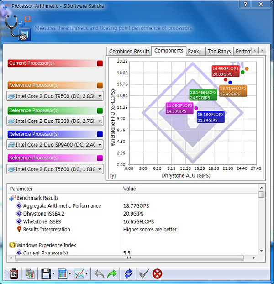Select the Components tab
This screenshot has width=274, height=284.
coord(169,51)
